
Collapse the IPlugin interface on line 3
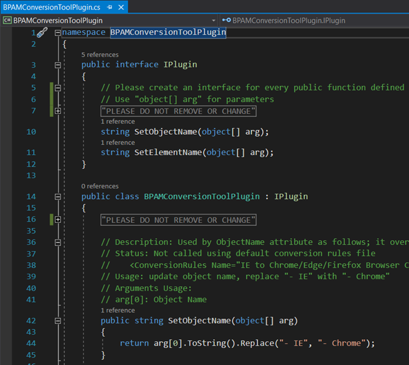tap(58, 65)
